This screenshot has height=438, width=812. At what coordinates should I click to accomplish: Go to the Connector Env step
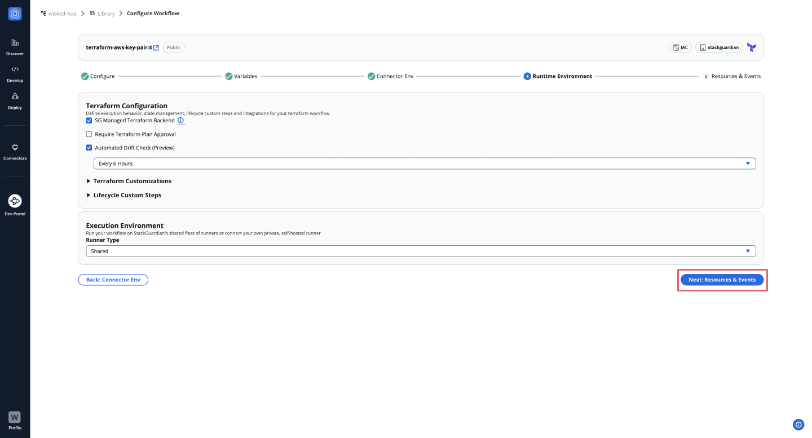(391, 76)
